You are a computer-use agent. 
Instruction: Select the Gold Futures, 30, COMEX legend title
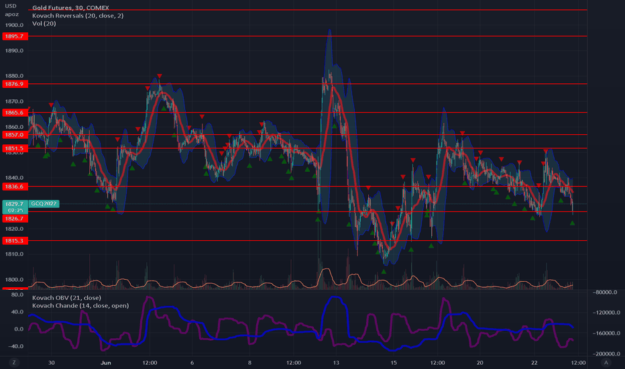(70, 7)
